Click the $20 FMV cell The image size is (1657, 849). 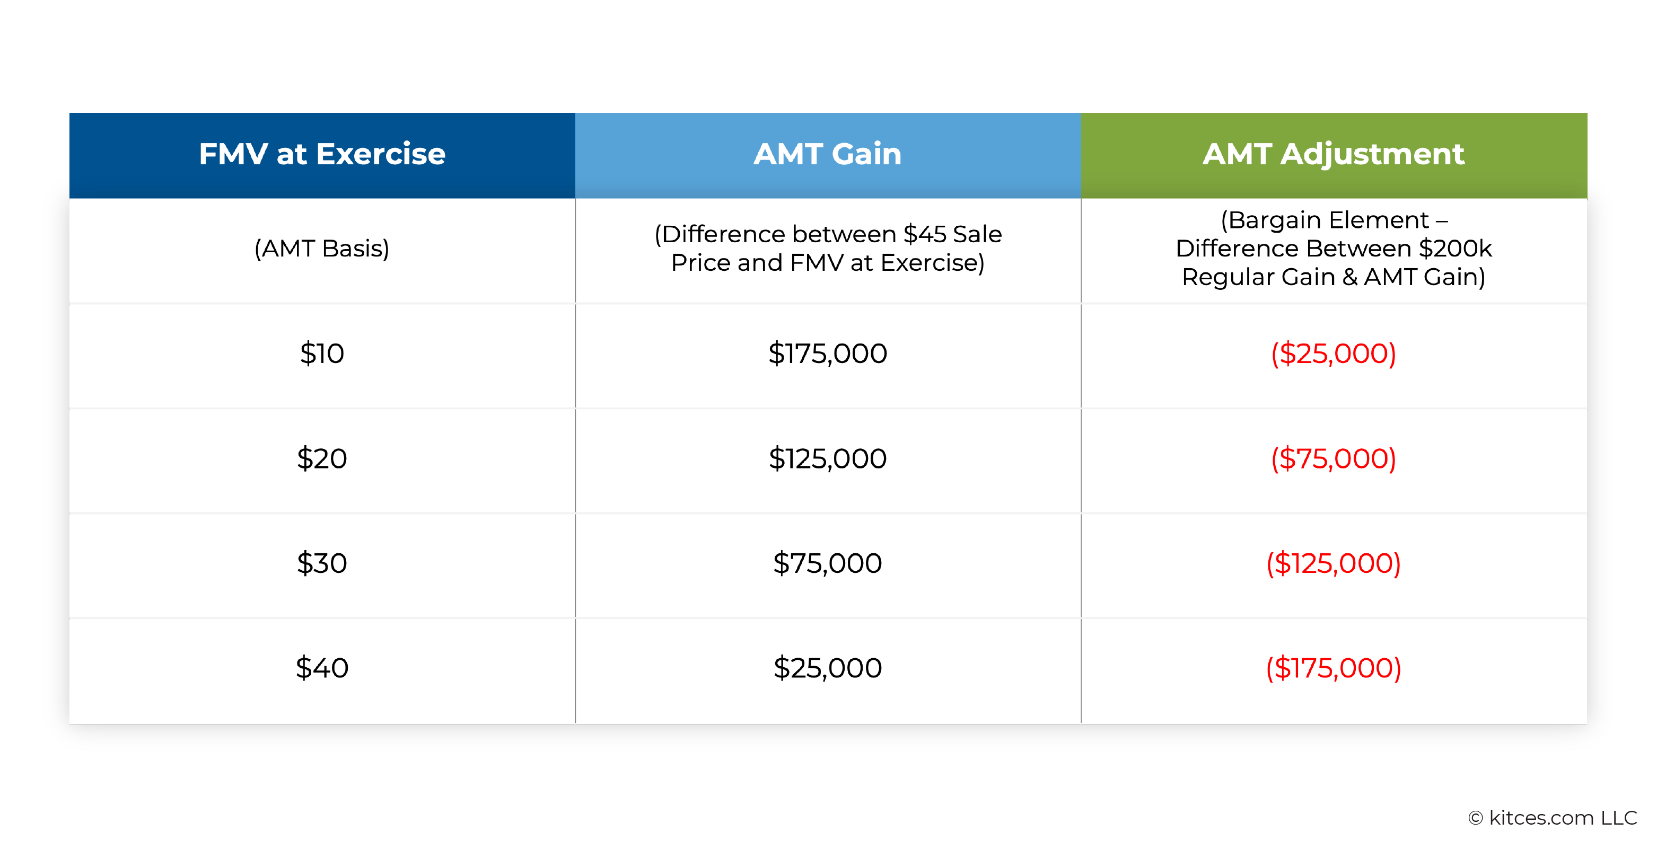pos(322,458)
